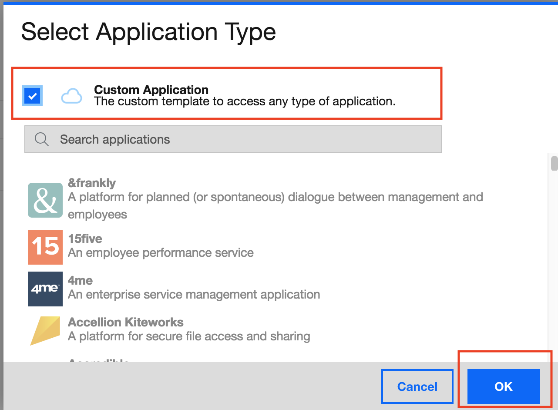Click the &frankly dialogue platform description
Viewport: 558px width, 410px height.
[x=276, y=205]
